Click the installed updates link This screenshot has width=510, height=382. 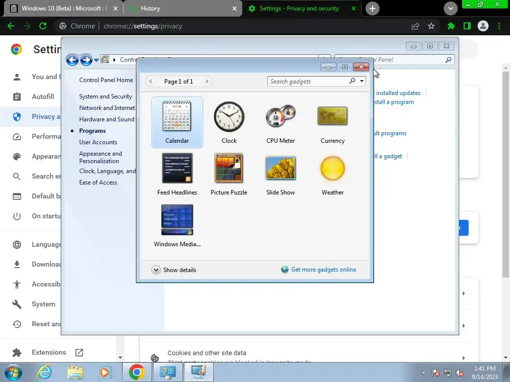397,93
